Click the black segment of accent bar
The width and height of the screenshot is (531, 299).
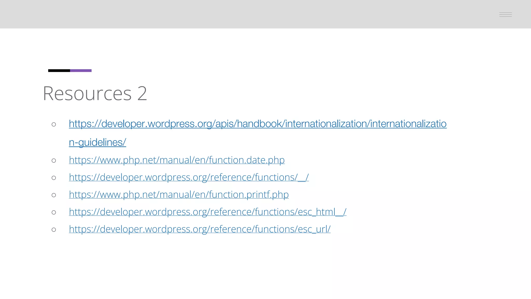pyautogui.click(x=59, y=71)
